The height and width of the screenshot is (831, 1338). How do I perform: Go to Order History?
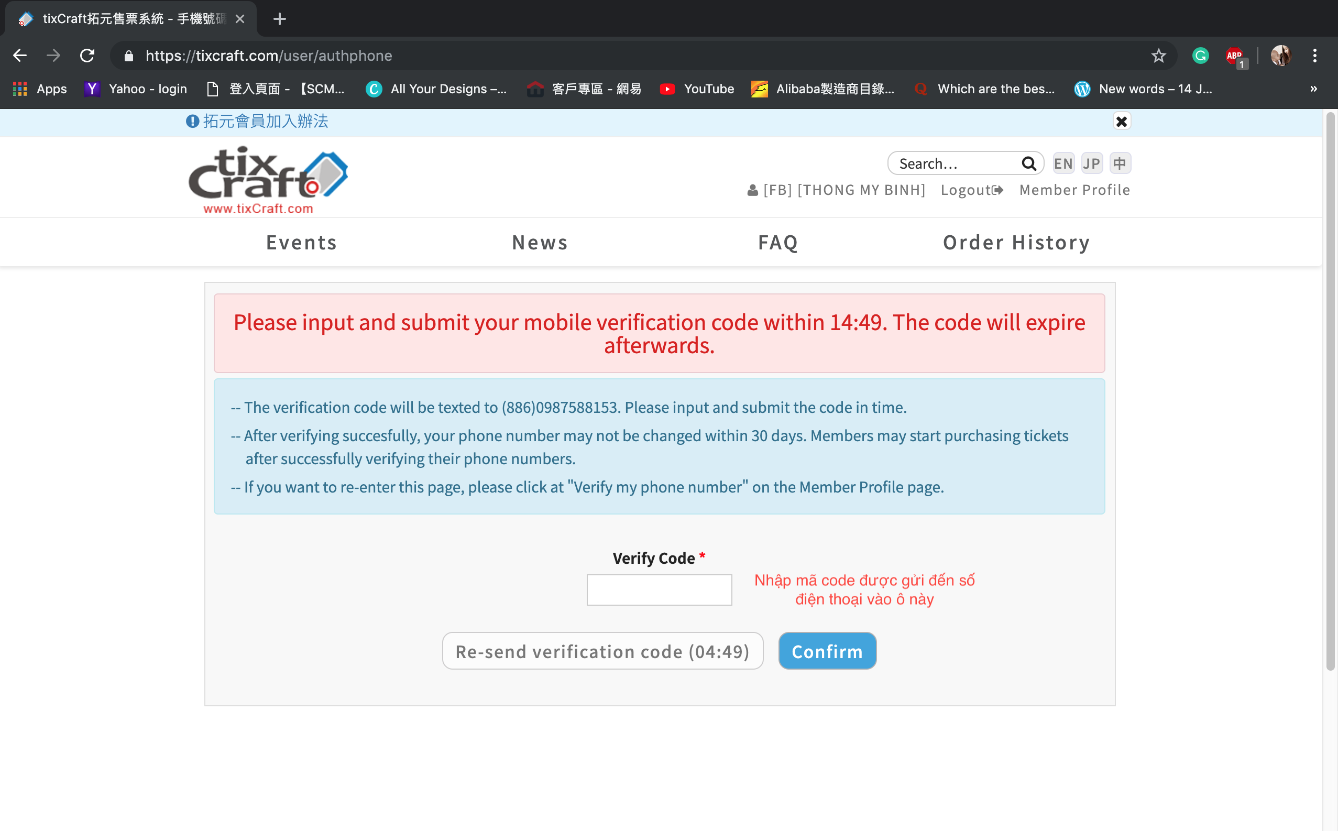click(1016, 243)
